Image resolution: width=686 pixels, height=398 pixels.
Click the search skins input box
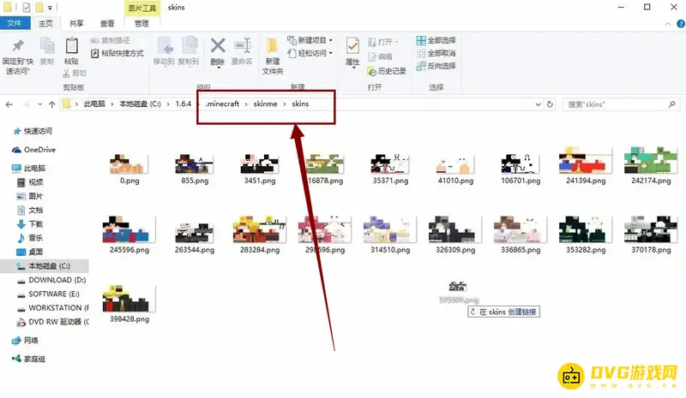[617, 104]
